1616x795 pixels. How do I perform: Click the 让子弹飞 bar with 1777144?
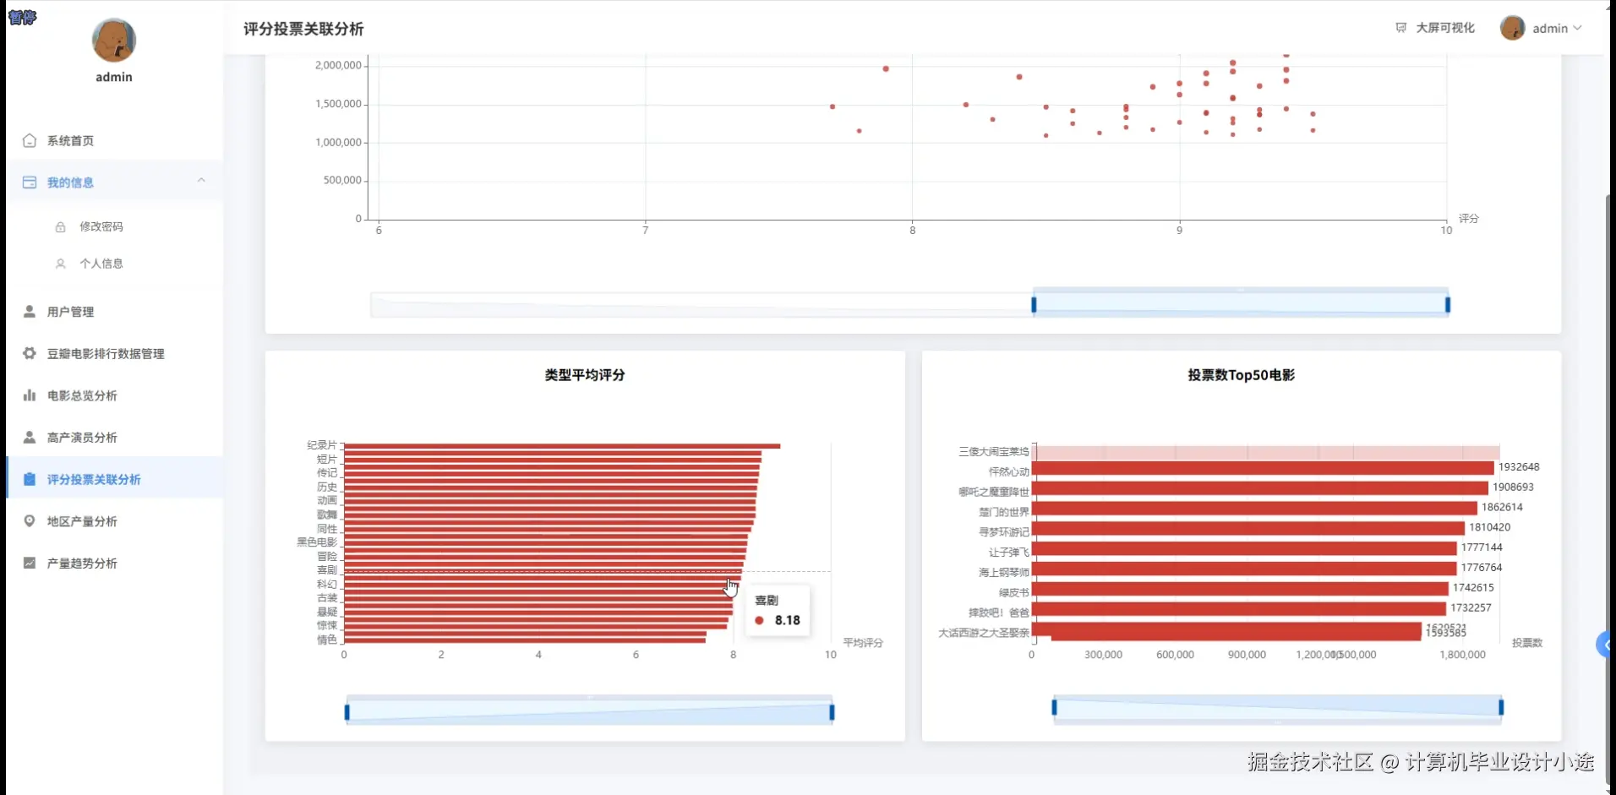tap(1244, 548)
